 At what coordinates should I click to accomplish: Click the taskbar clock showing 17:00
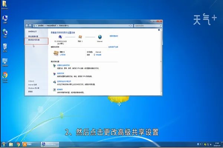click(217, 144)
